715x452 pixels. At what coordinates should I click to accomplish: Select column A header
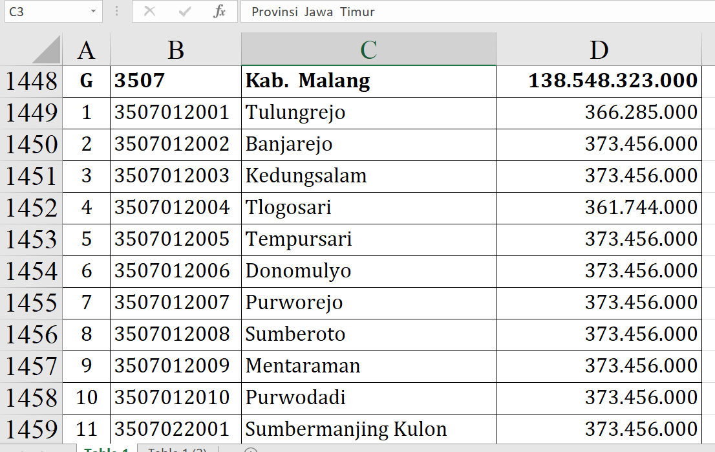coord(86,50)
